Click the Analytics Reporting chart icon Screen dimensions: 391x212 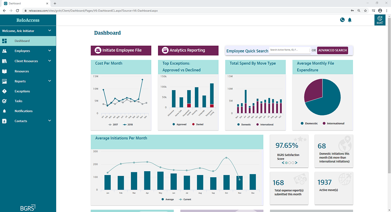click(165, 50)
